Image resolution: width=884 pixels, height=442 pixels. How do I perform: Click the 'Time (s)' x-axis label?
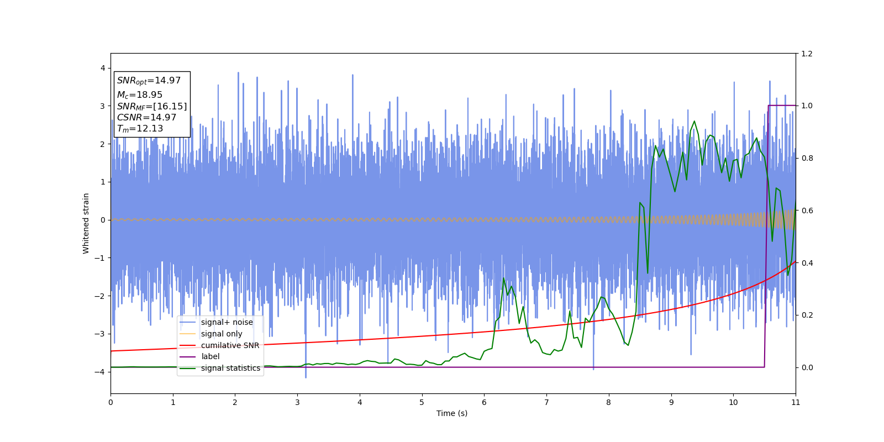click(452, 413)
